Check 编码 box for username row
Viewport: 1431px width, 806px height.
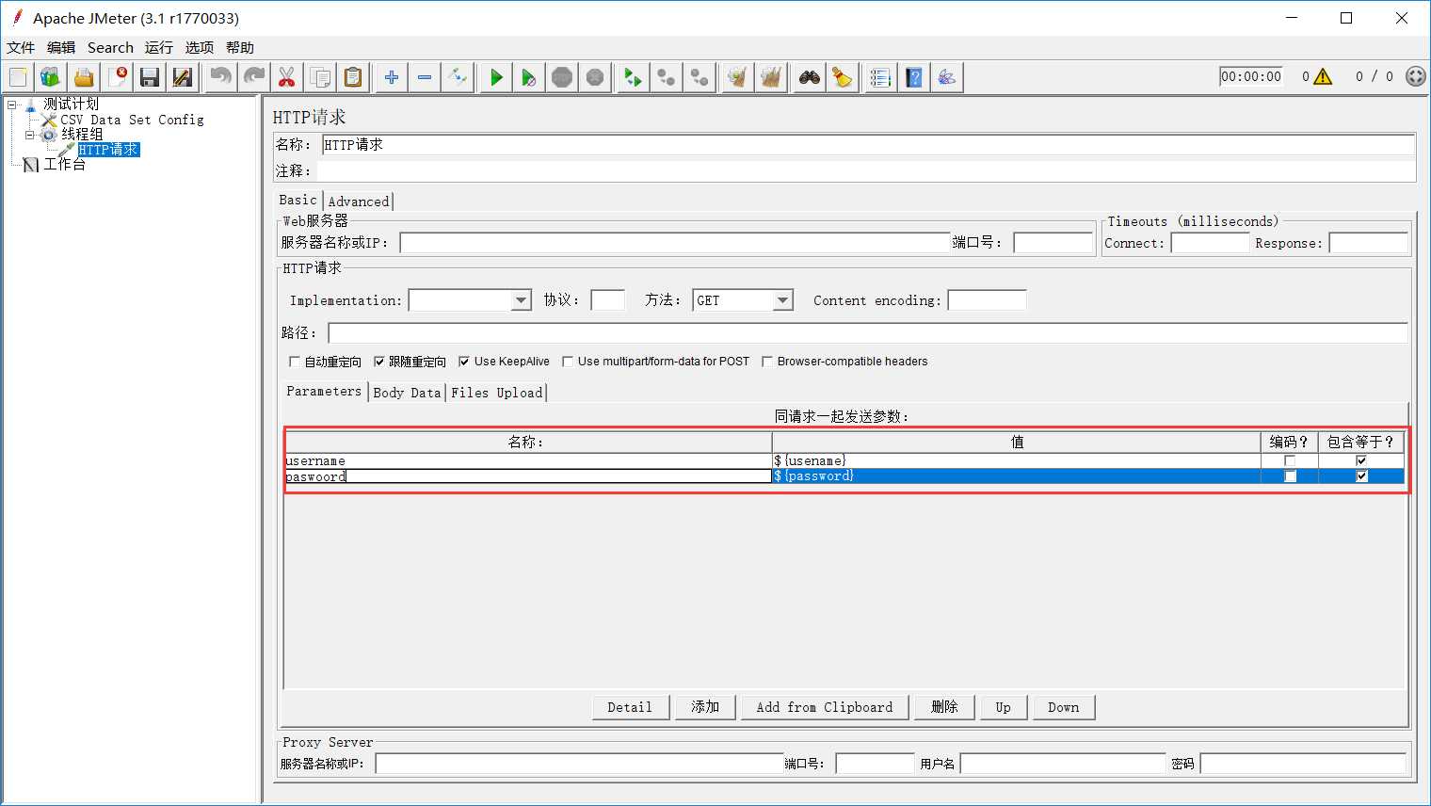1290,460
